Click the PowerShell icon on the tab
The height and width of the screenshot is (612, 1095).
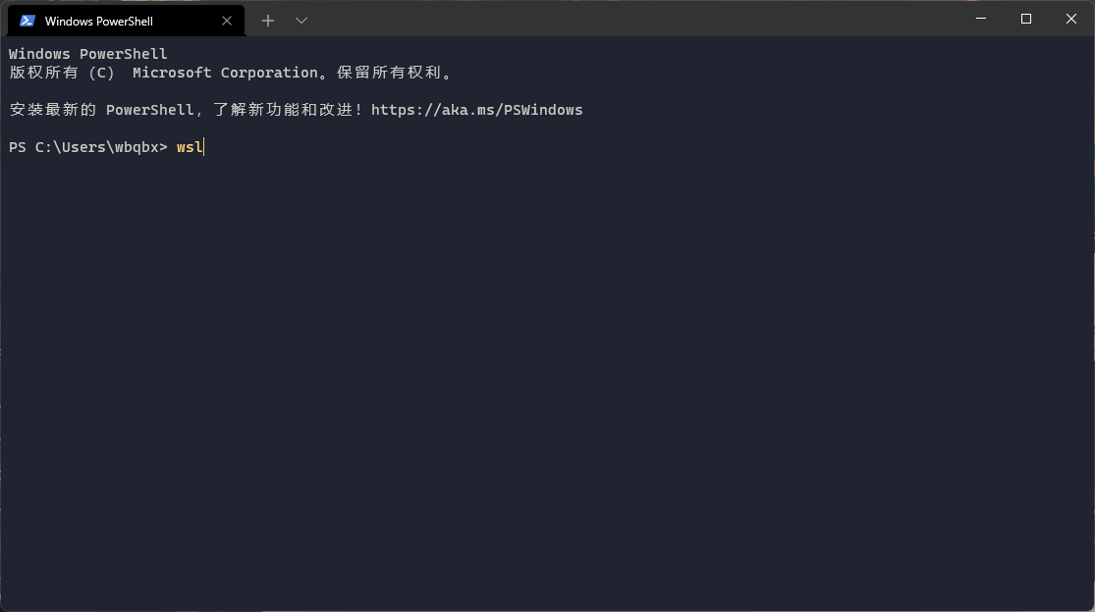[x=27, y=21]
